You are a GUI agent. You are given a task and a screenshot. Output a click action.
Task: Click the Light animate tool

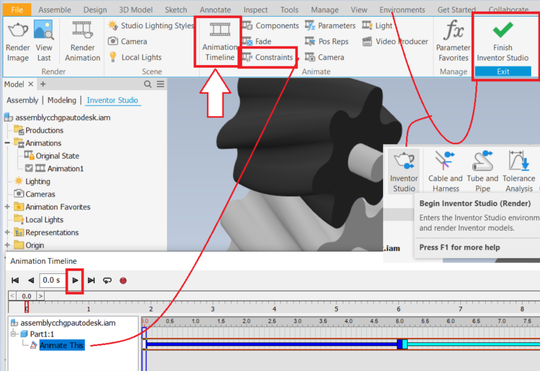point(377,26)
